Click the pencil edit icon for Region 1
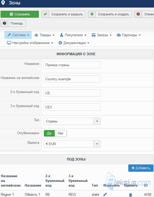 tap(105, 194)
